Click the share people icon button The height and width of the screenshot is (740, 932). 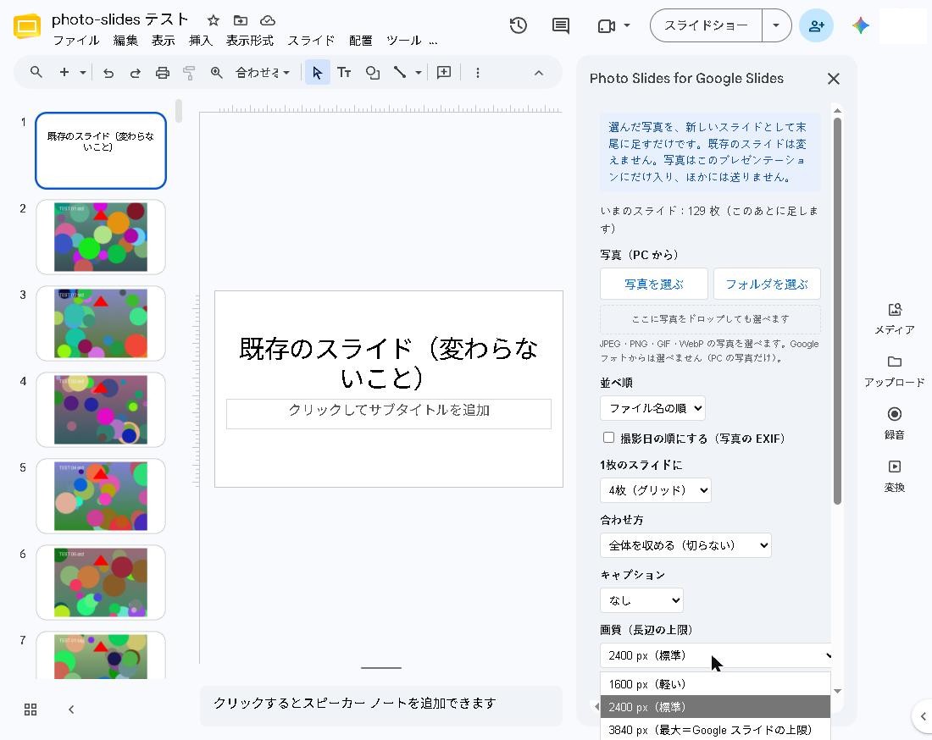coord(816,25)
